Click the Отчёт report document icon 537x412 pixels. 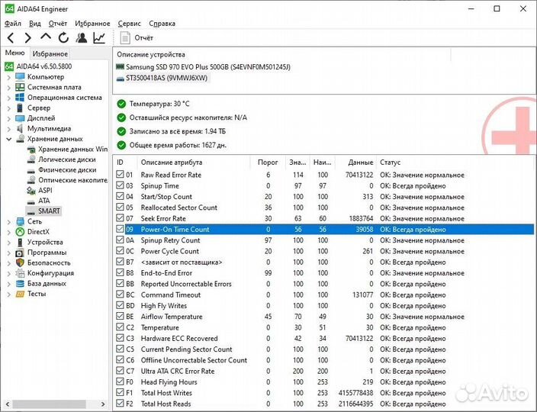click(125, 37)
